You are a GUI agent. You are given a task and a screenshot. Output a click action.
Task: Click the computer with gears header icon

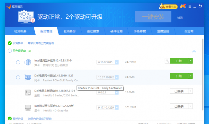[26, 16]
